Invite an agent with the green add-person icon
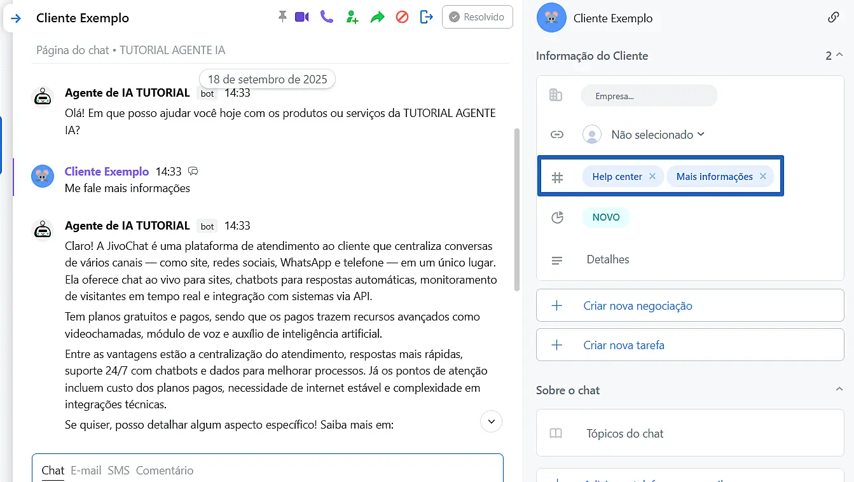The height and width of the screenshot is (482, 854). click(352, 17)
